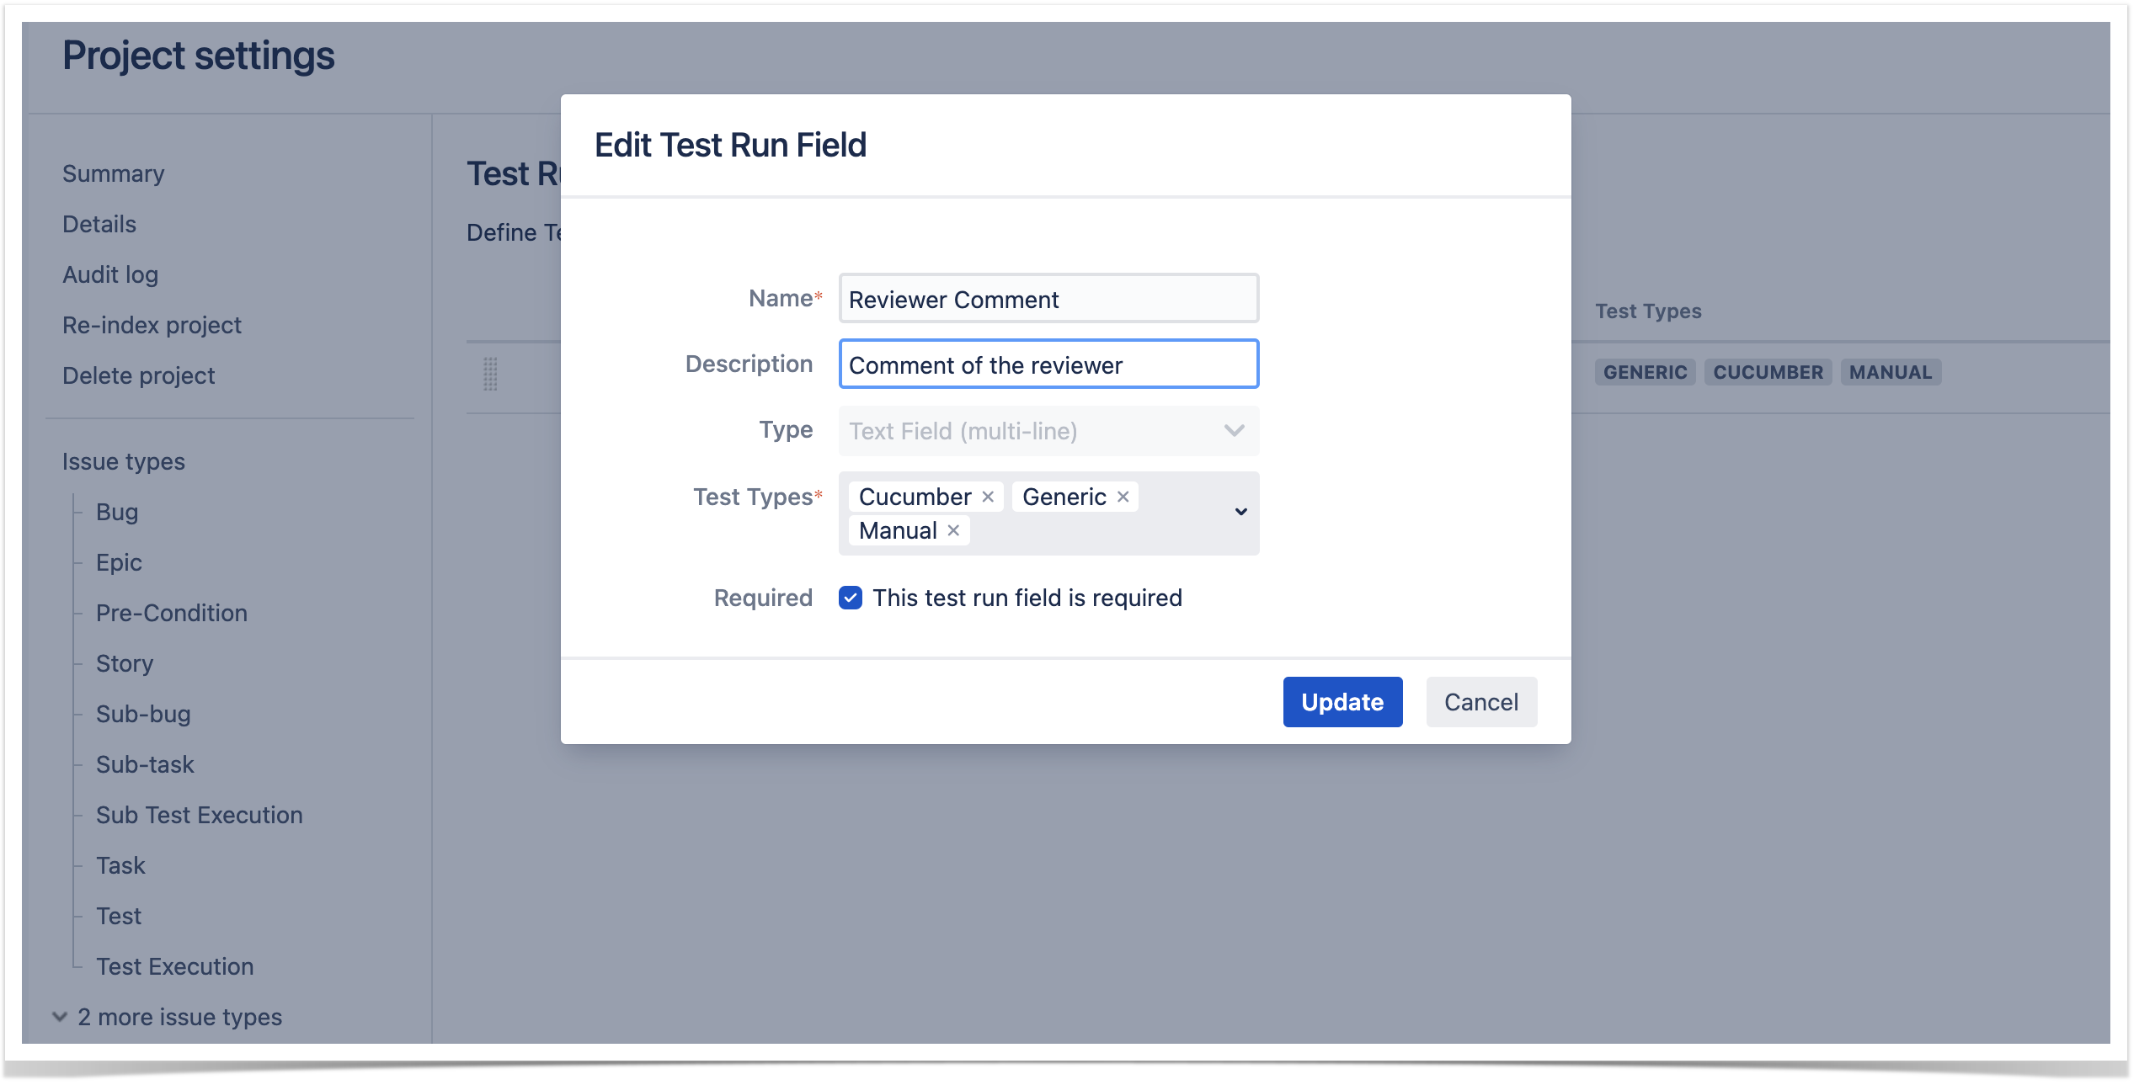Image resolution: width=2139 pixels, height=1085 pixels.
Task: Click the MANUAL label in the table
Action: tap(1891, 372)
